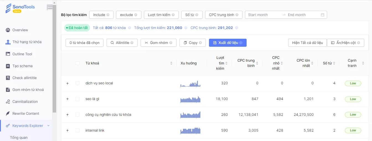Click the Start month date field
This screenshot has height=141, width=372.
(263, 15)
